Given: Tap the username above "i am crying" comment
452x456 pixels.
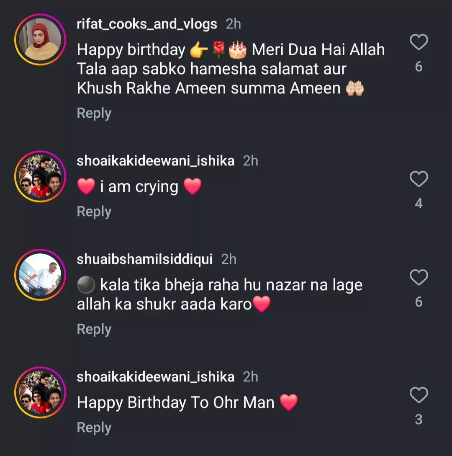Looking at the screenshot, I should click(155, 161).
